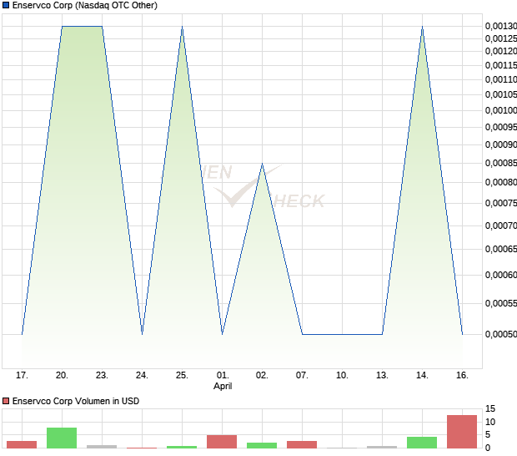Click the 0,00055 price axis value
The image size is (517, 456).
501,303
